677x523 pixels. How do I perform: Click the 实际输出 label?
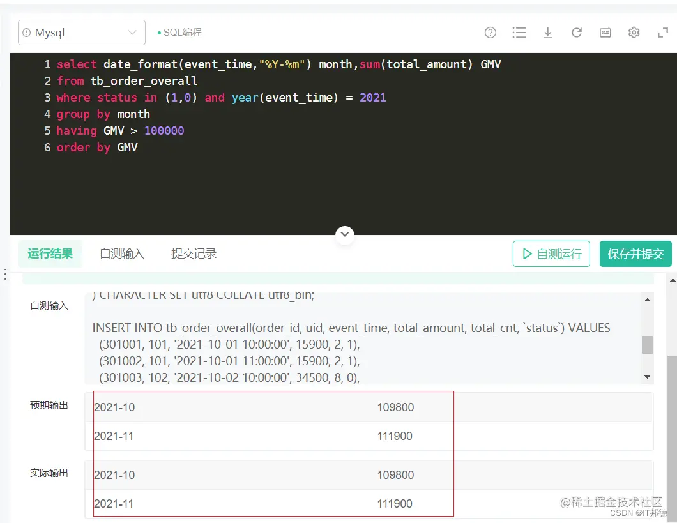click(49, 473)
